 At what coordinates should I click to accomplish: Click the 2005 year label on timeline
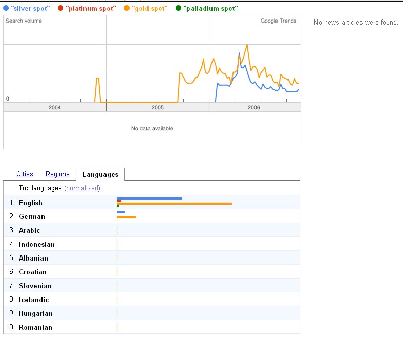(157, 107)
